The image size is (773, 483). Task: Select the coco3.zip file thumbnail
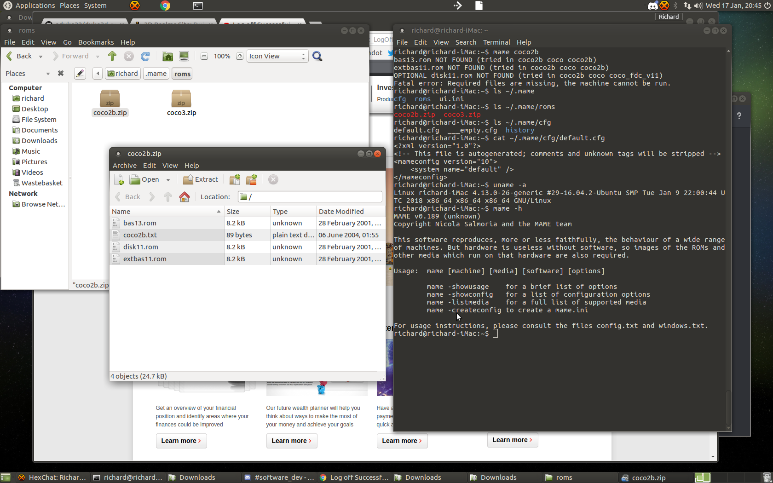[181, 103]
